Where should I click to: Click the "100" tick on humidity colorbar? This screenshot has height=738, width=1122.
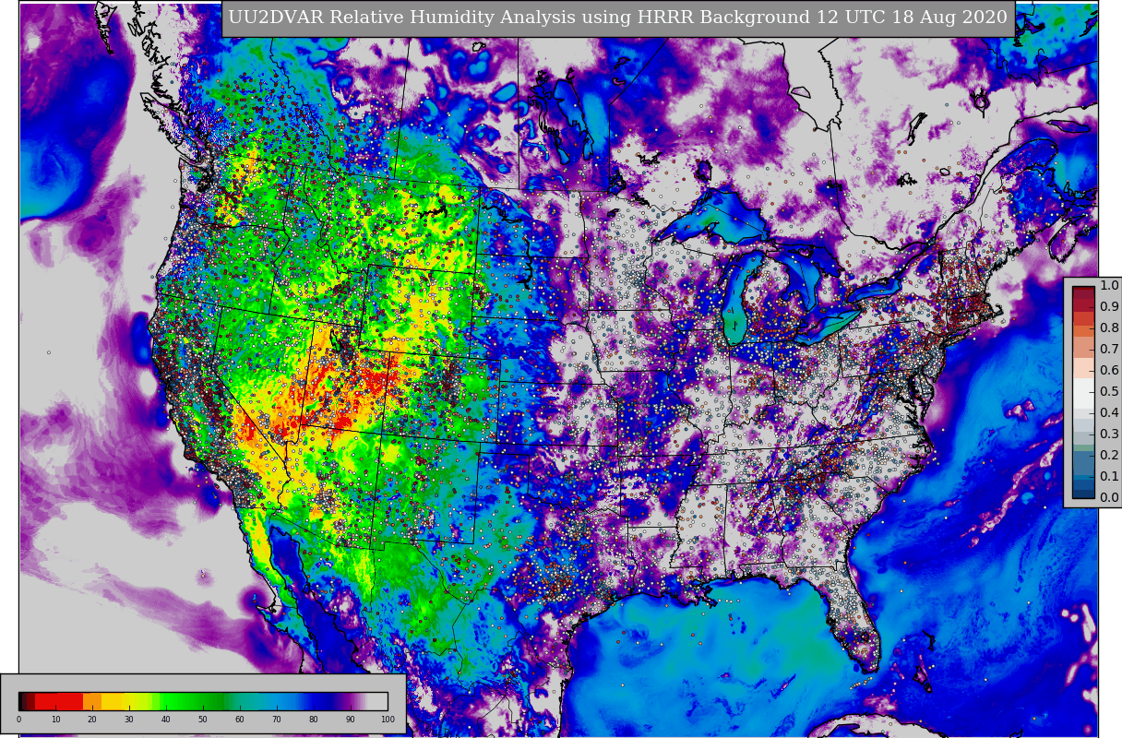tap(388, 720)
